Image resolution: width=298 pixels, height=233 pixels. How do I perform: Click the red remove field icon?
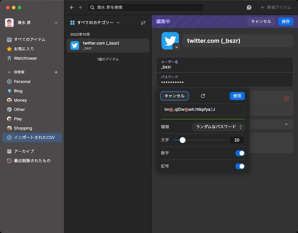286,98
